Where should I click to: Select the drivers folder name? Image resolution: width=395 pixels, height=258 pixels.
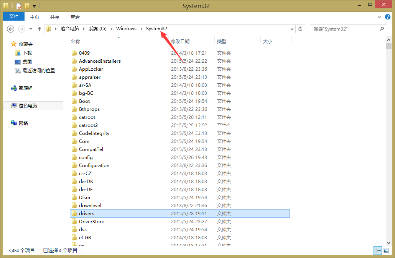[x=87, y=214]
